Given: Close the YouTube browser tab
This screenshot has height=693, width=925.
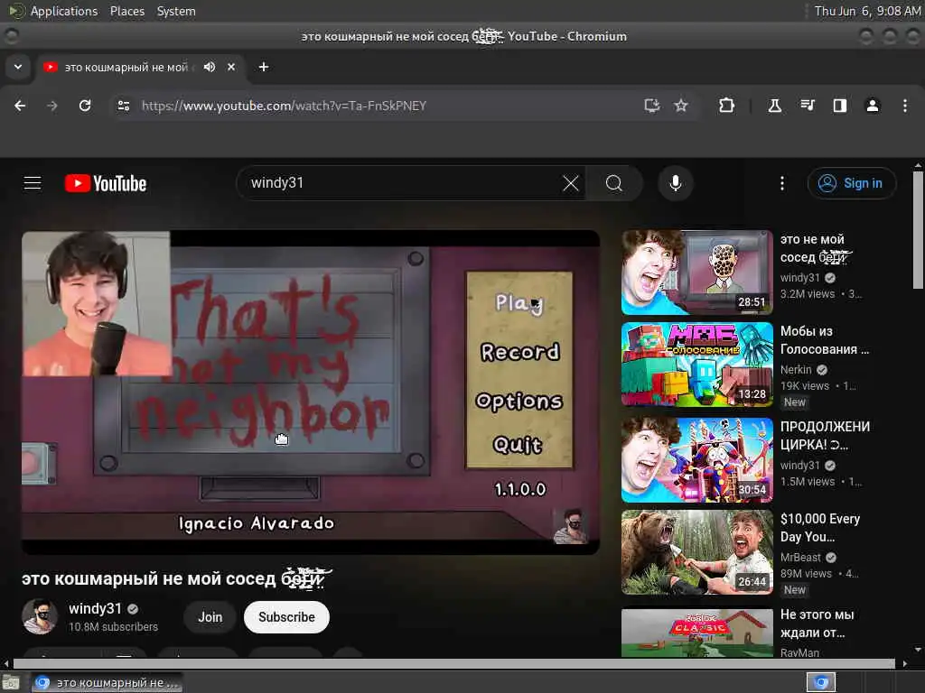Looking at the screenshot, I should point(231,67).
